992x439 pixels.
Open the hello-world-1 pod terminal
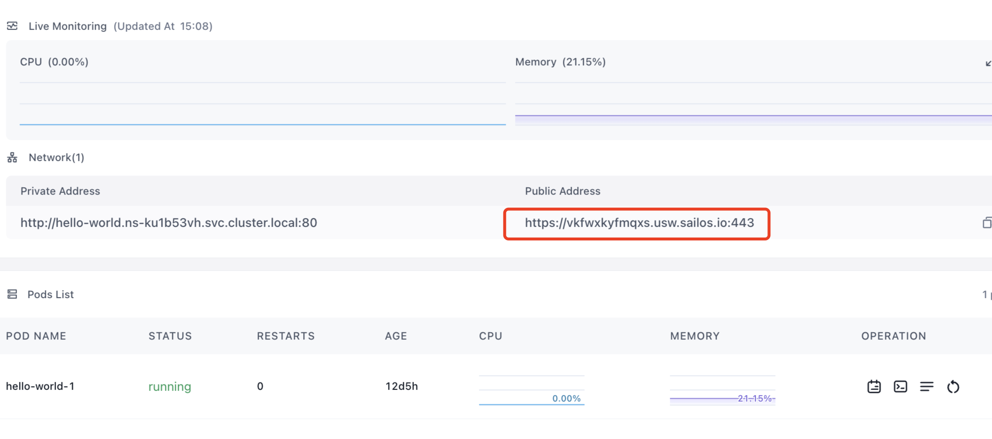tap(900, 386)
